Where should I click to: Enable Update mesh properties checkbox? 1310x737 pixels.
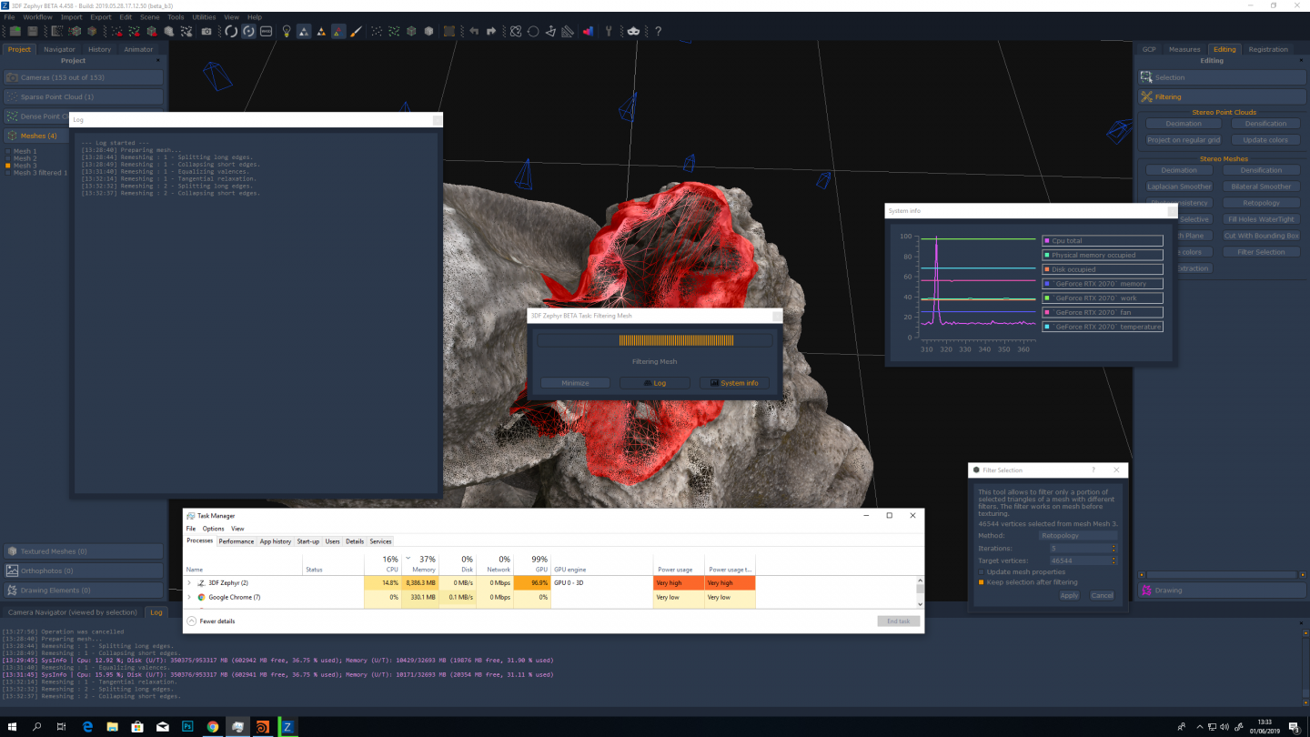click(982, 572)
